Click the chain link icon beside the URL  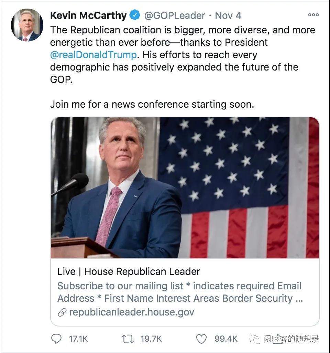62,312
